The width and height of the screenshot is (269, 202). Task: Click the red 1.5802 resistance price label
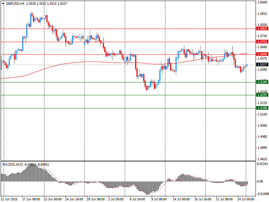[262, 29]
